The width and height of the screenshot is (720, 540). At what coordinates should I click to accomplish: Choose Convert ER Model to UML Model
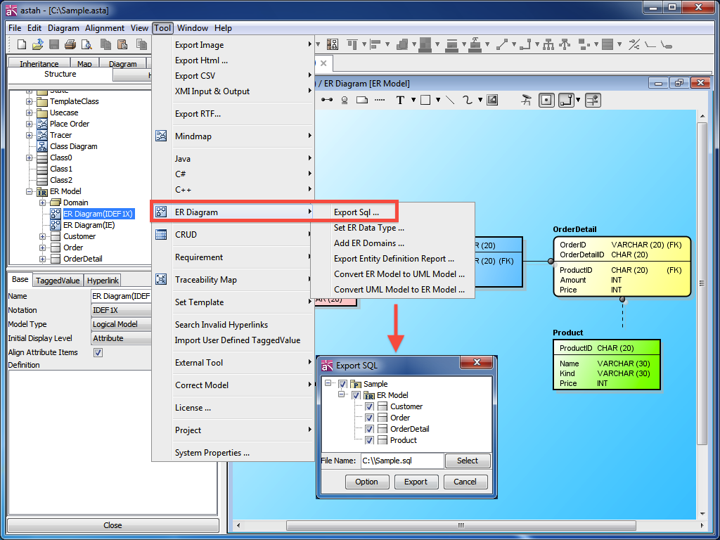point(399,274)
